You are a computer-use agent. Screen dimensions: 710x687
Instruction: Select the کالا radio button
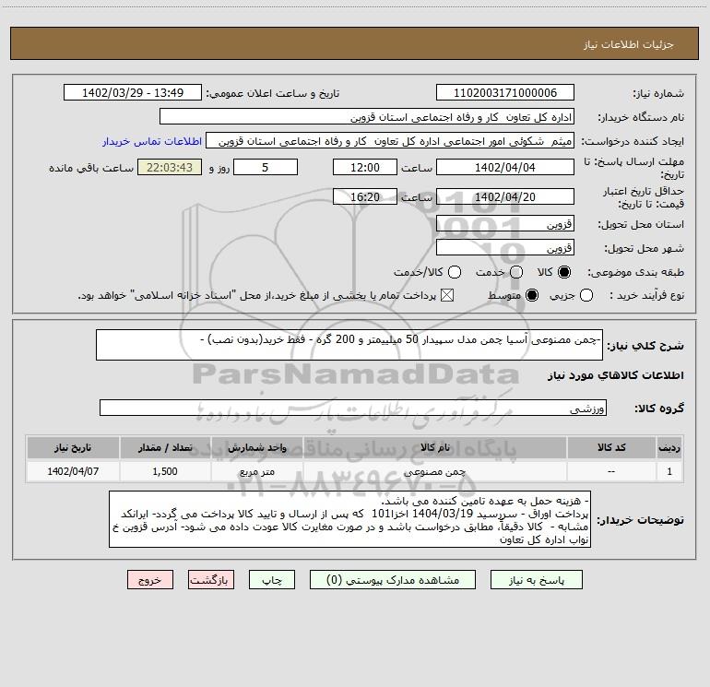pyautogui.click(x=564, y=272)
